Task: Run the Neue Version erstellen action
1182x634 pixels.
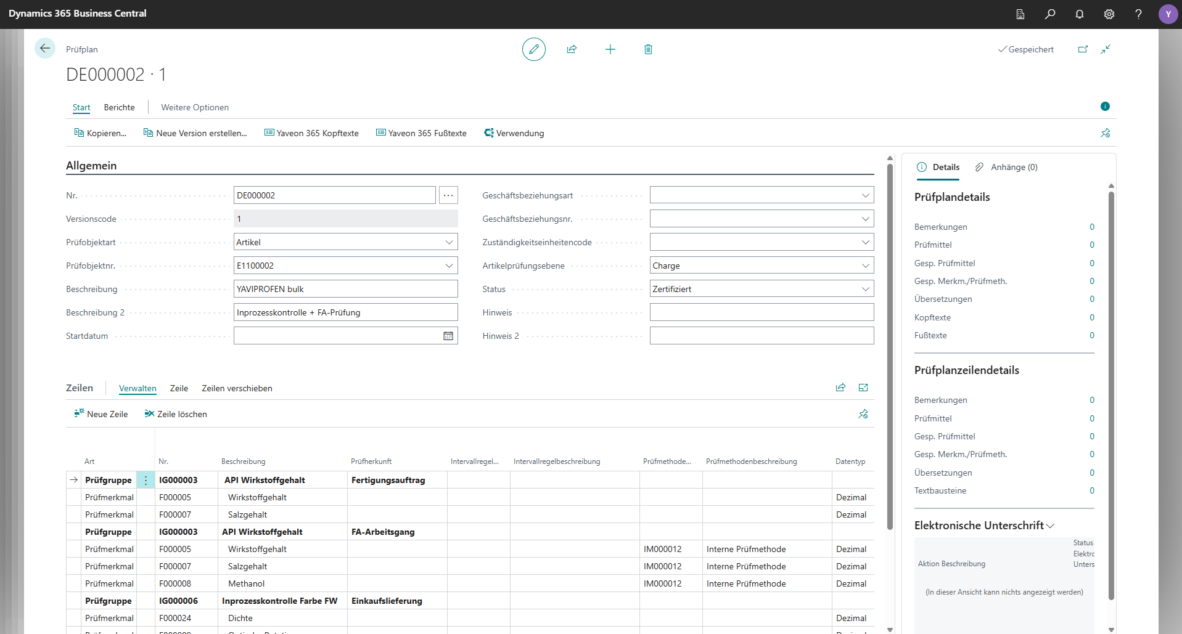Action: (195, 132)
